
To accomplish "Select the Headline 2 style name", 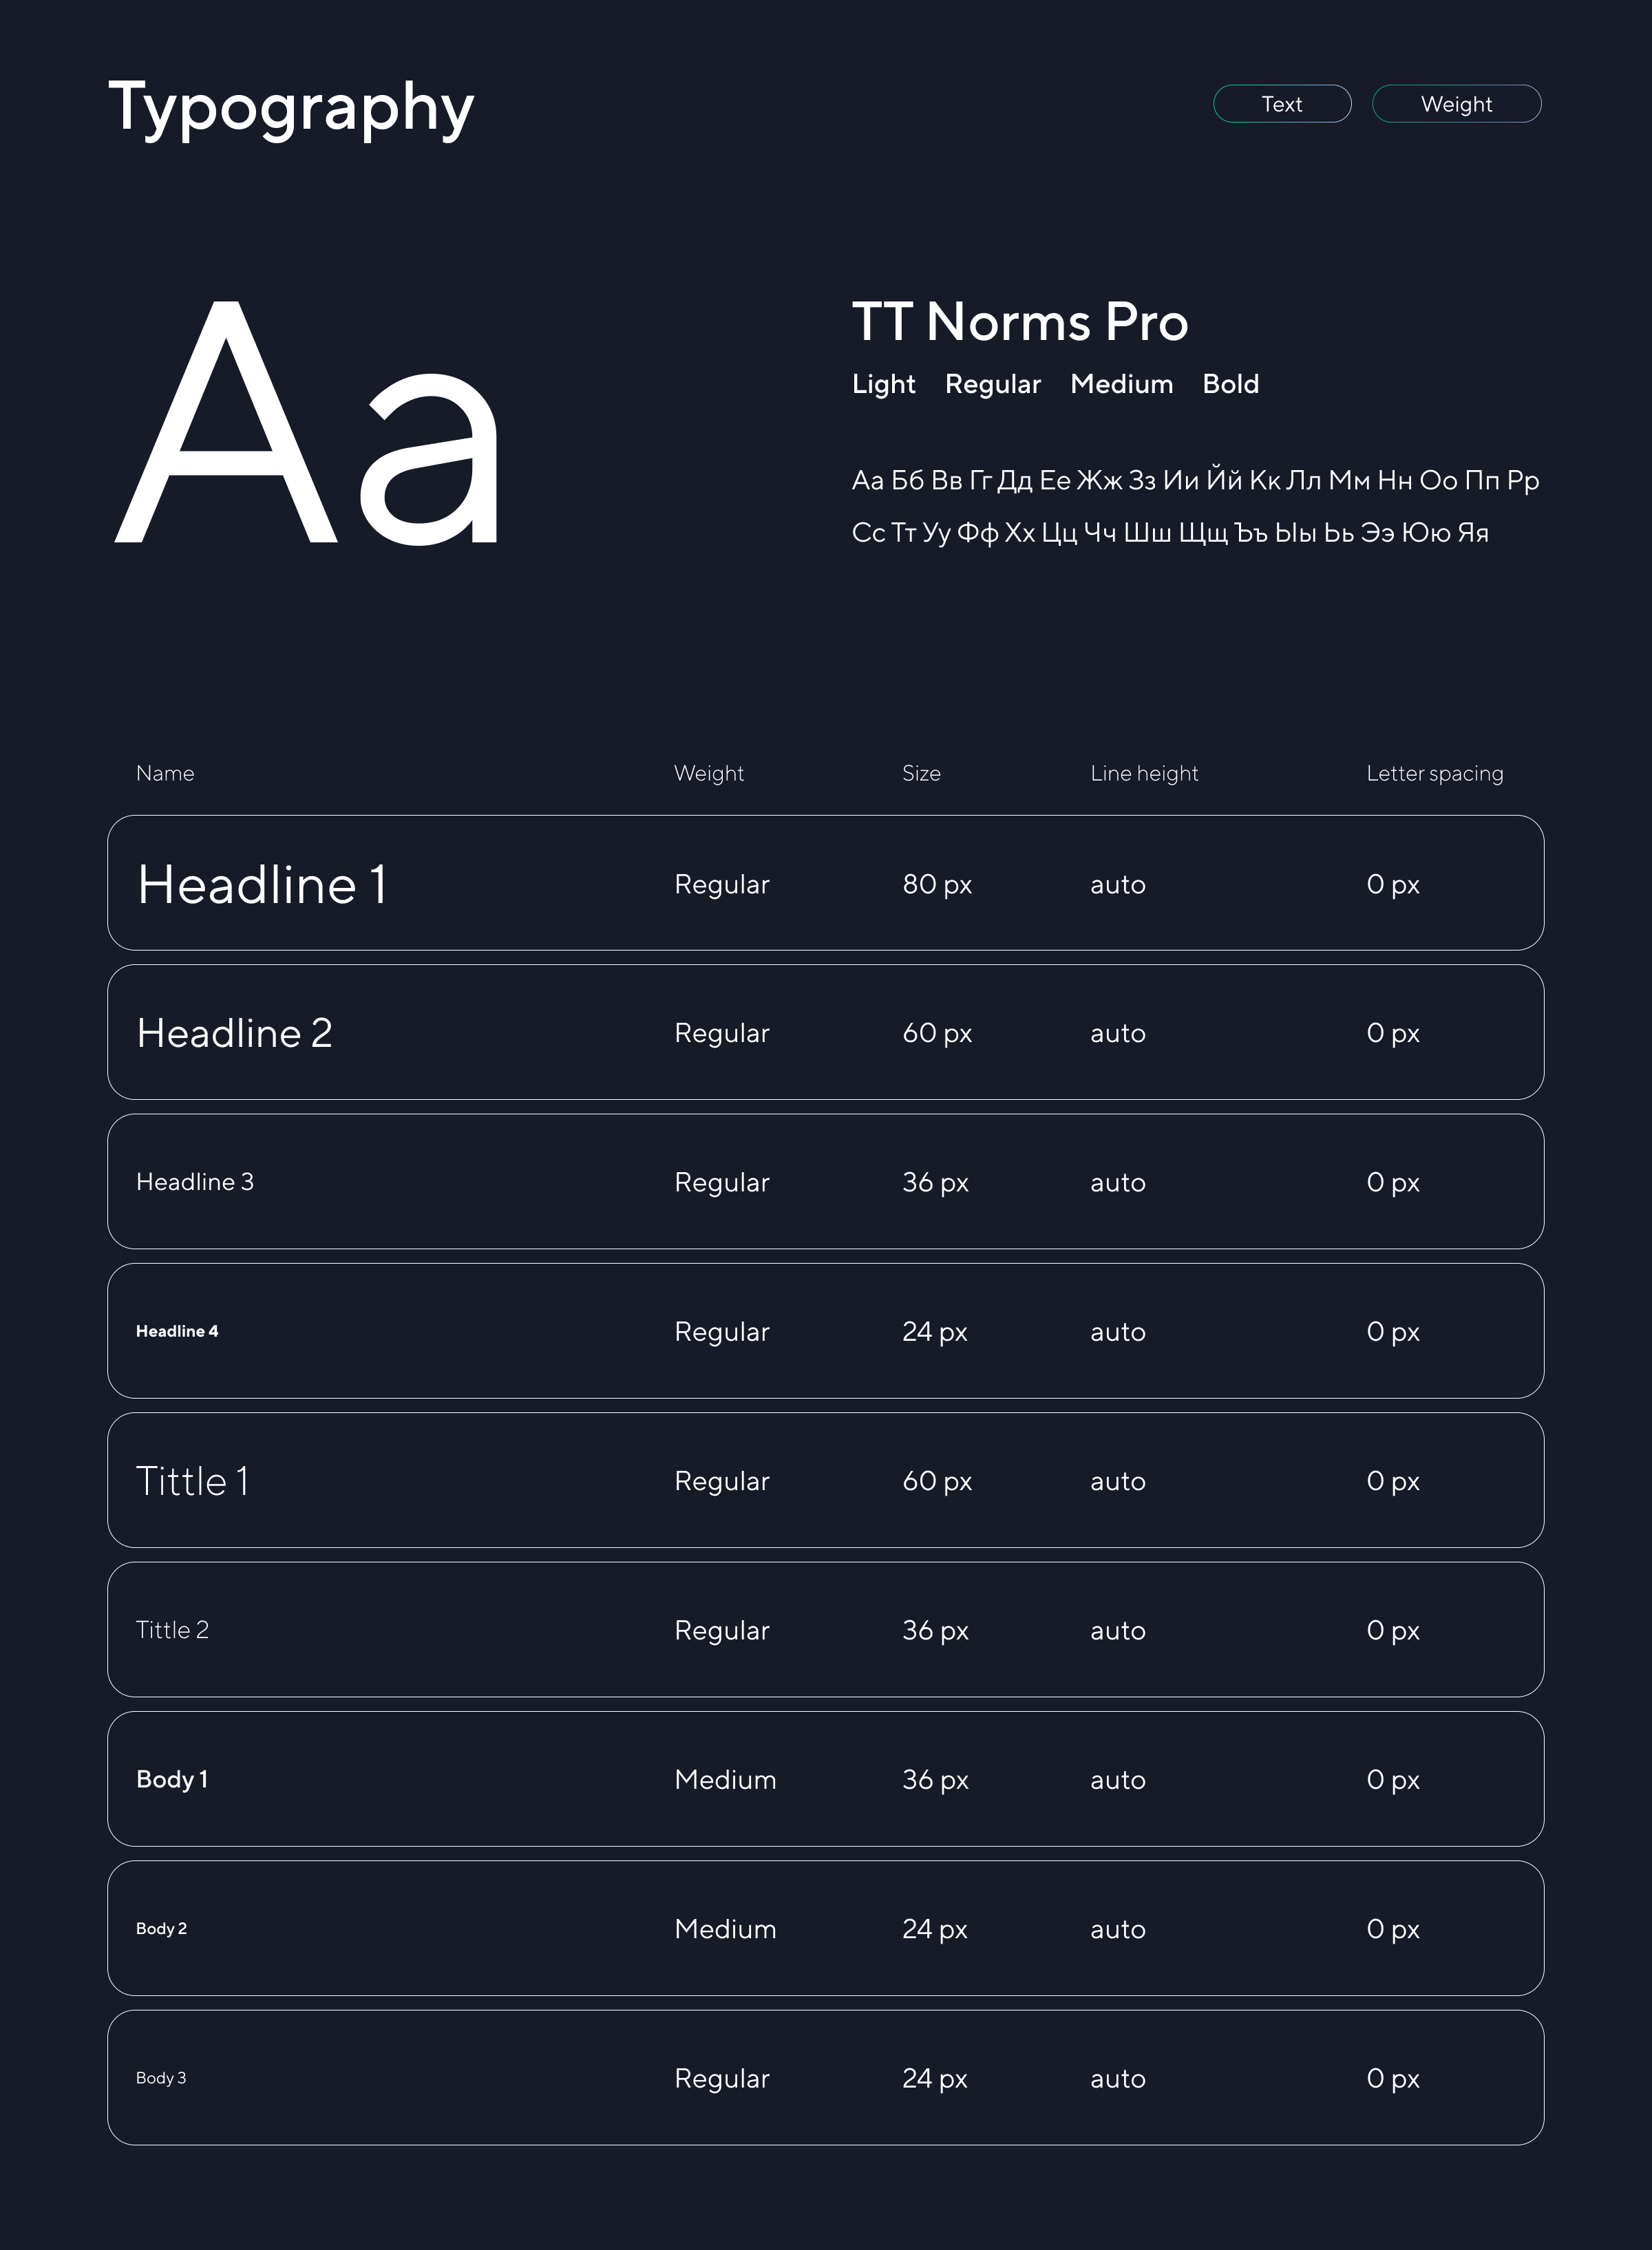I will 234,1033.
